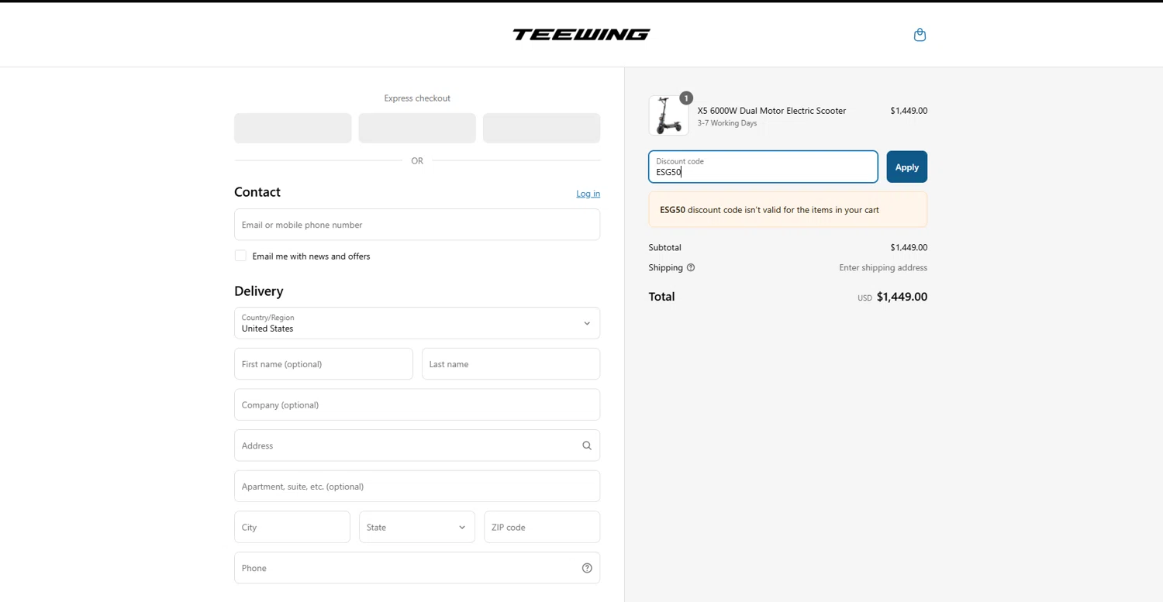Focus the Phone field
The width and height of the screenshot is (1163, 602).
[417, 568]
